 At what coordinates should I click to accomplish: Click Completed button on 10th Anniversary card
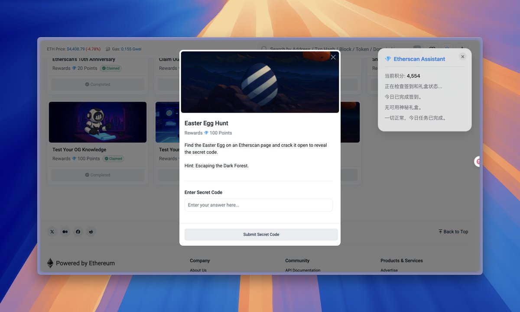(98, 84)
